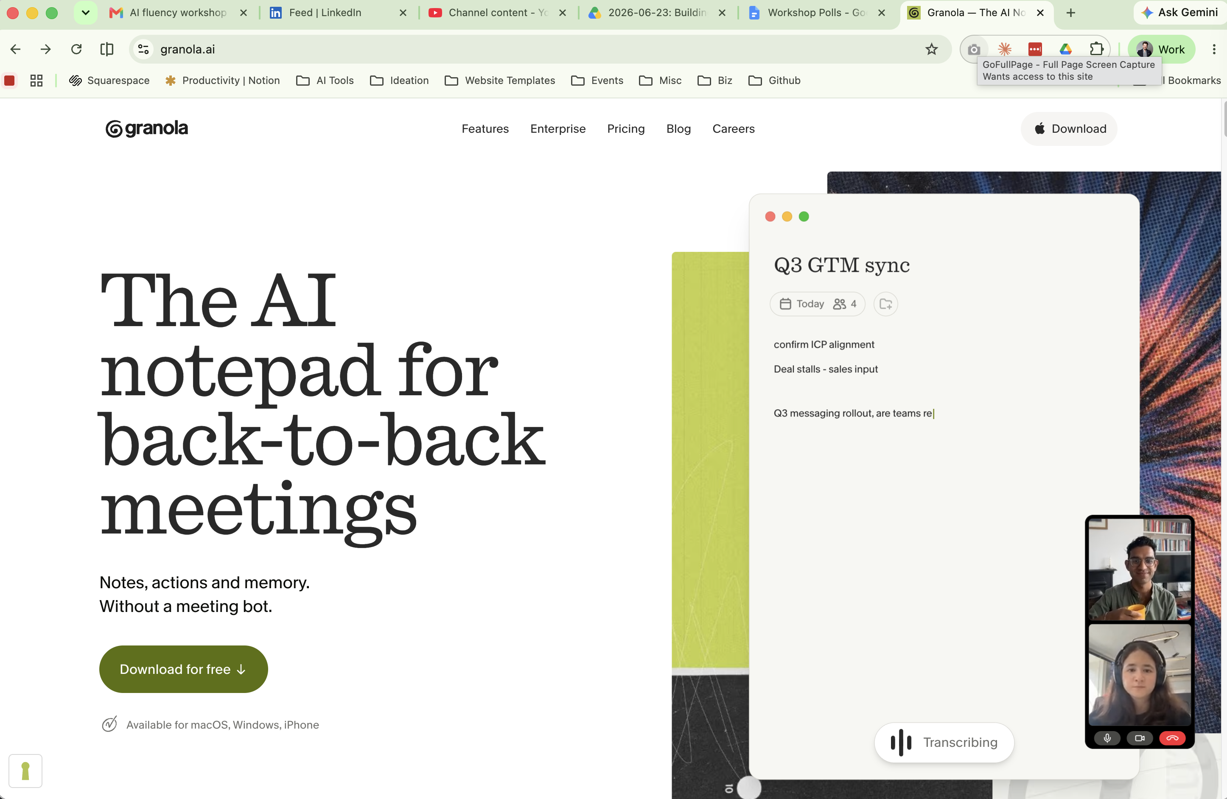Click the video thumbnail of woman with headphones
Viewport: 1227px width, 799px height.
(x=1139, y=675)
